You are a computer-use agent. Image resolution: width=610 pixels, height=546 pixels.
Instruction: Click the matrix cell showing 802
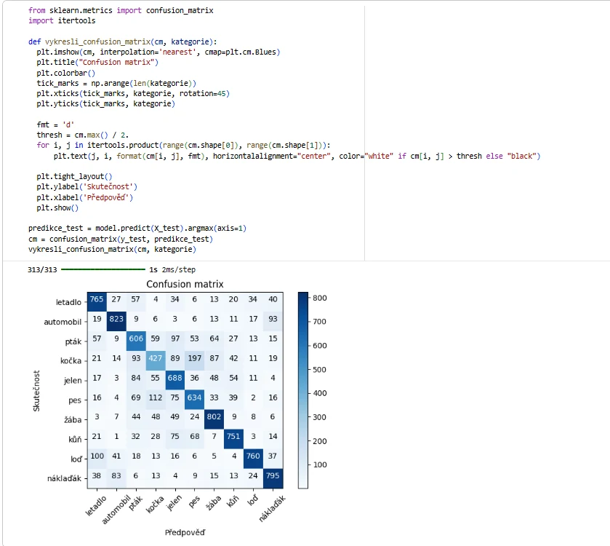coord(214,419)
